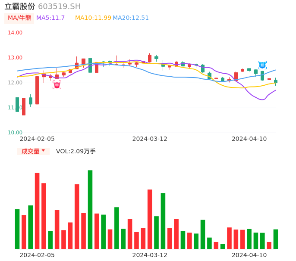296x261 pixels.
Task: Click the tallest green volume bar
Action: (x=90, y=209)
